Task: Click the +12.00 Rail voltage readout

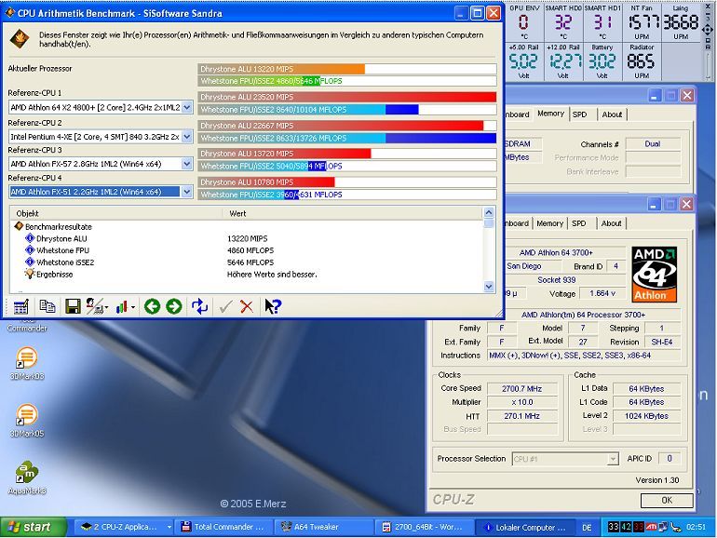Action: tap(564, 61)
